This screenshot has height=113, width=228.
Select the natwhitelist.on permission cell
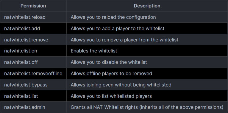pos(33,51)
